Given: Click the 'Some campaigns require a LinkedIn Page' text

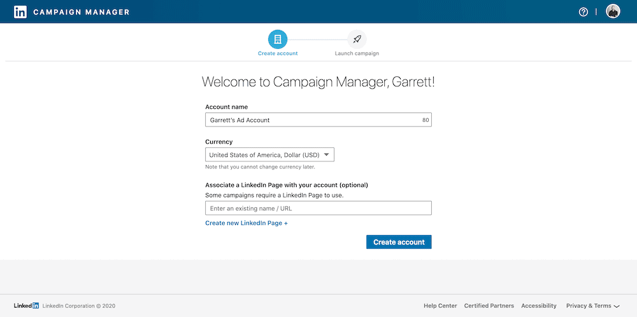Looking at the screenshot, I should pyautogui.click(x=274, y=195).
